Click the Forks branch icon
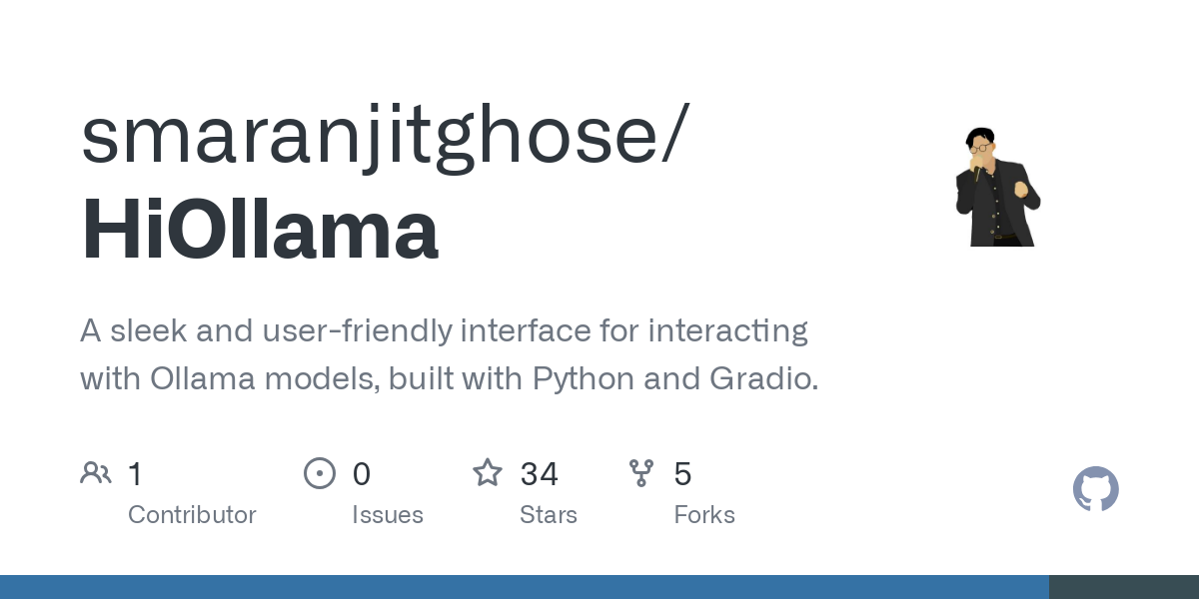 640,473
